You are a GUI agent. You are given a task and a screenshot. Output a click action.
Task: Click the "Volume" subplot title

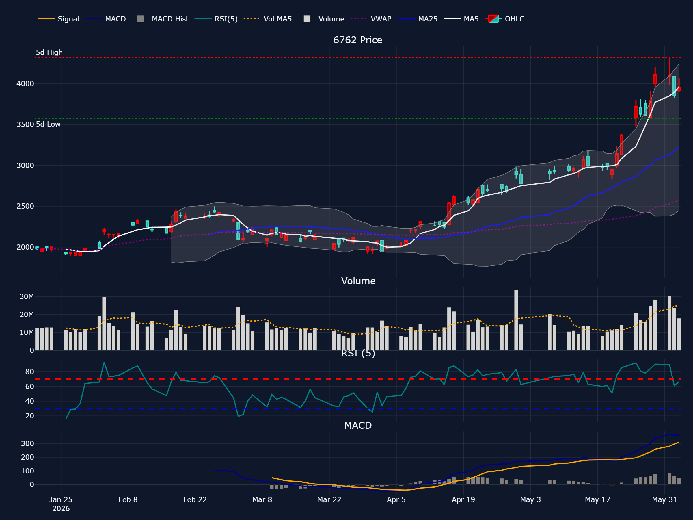click(358, 281)
